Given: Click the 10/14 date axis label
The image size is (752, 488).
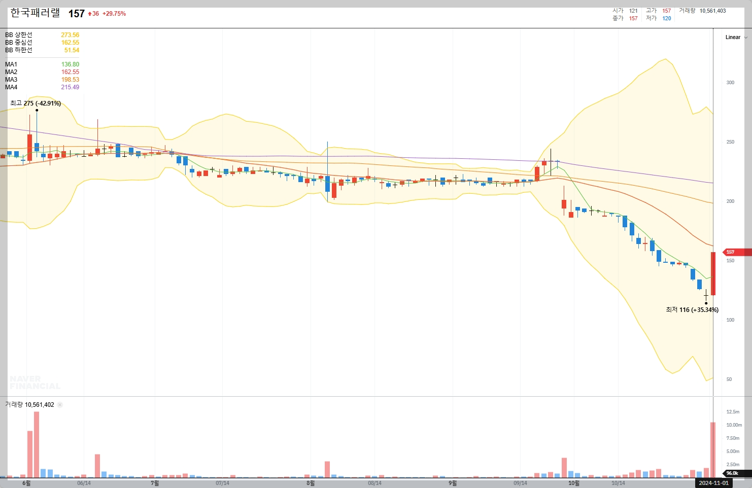Looking at the screenshot, I should (618, 483).
